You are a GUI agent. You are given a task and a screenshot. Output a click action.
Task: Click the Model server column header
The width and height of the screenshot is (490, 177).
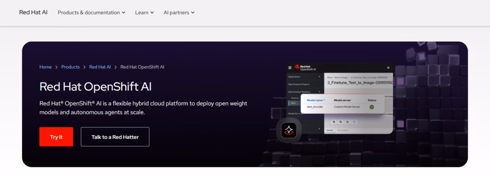[342, 100]
